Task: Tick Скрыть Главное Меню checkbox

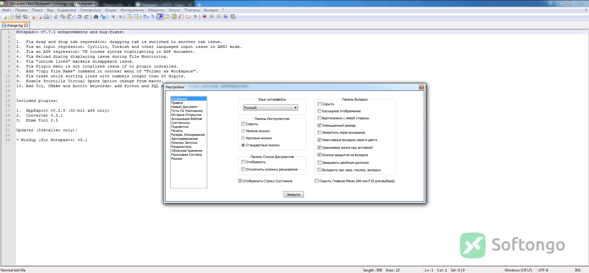Action: point(317,181)
